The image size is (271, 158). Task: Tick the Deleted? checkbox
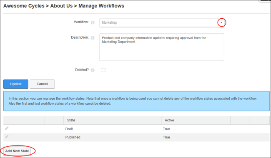103,70
